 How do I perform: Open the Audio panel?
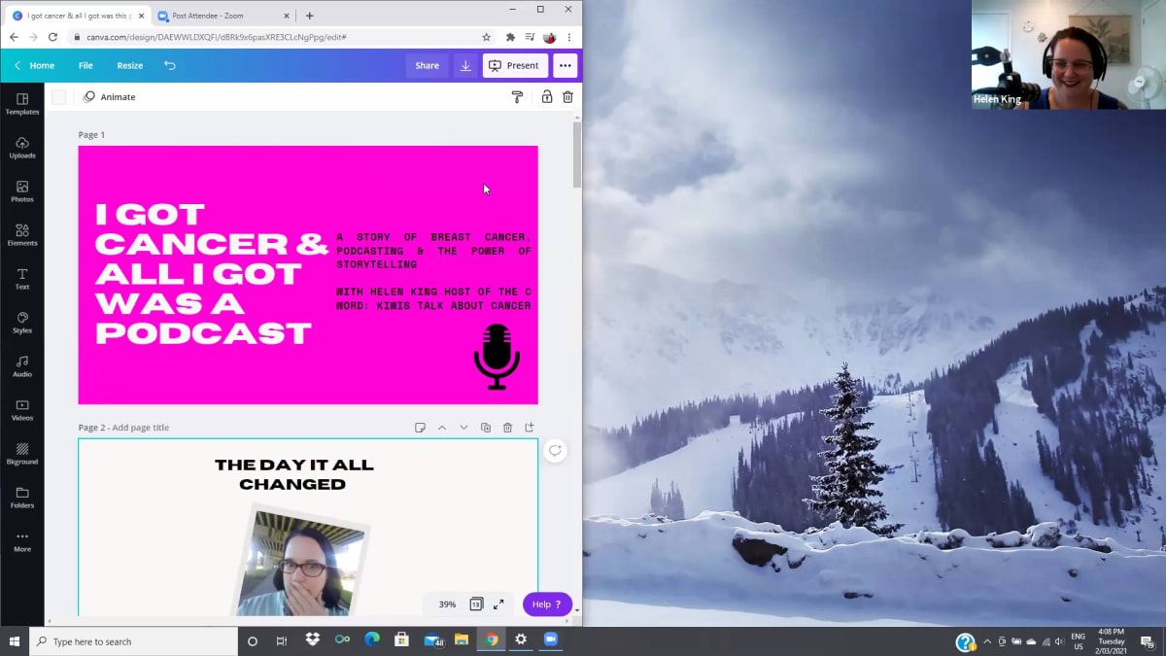tap(22, 365)
